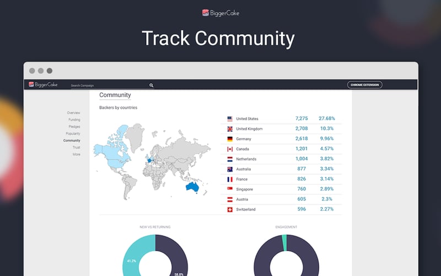The height and width of the screenshot is (276, 441).
Task: Click the Switzerland percentage 2.27%
Action: click(327, 209)
